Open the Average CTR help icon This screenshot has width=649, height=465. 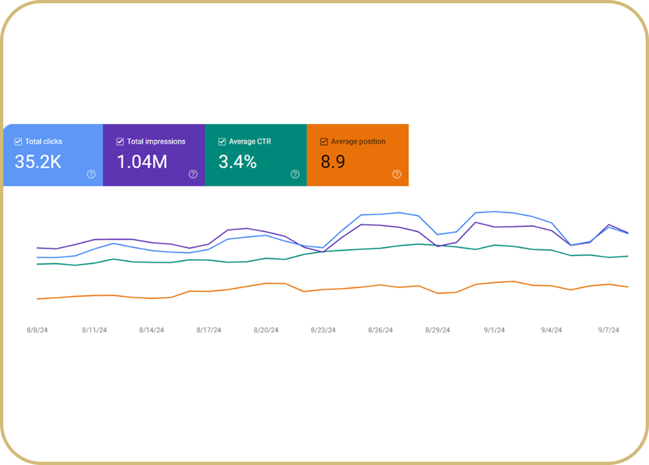(x=295, y=174)
